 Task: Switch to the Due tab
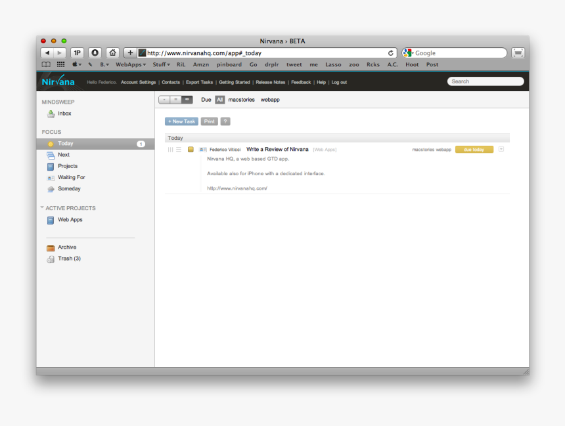click(206, 99)
